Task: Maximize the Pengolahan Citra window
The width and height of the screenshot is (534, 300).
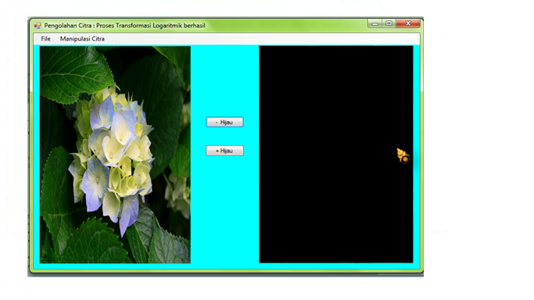Action: 389,23
